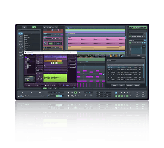Select the blue FX tab in the browser
The height and width of the screenshot is (148, 164).
20,34
